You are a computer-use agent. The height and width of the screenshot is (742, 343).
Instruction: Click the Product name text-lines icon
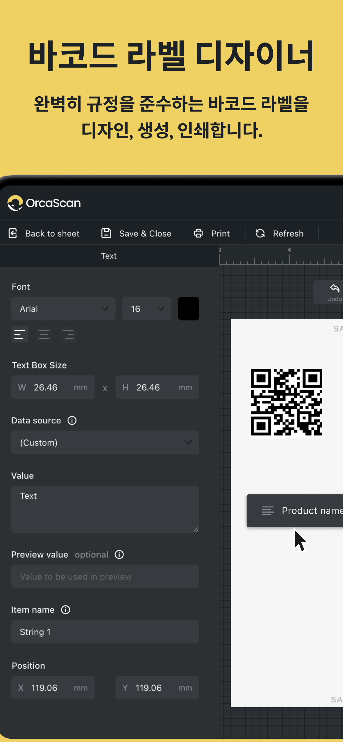[268, 511]
